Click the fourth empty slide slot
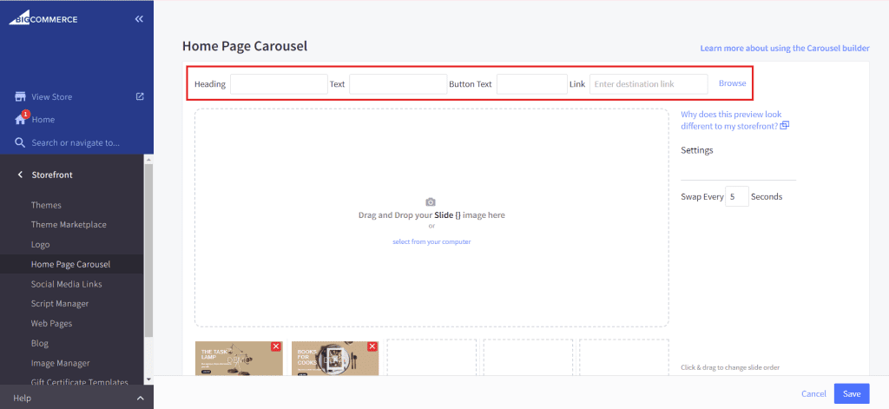 [x=528, y=358]
